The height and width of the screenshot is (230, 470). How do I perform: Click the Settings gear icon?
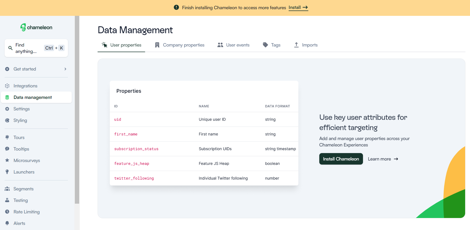(7, 109)
